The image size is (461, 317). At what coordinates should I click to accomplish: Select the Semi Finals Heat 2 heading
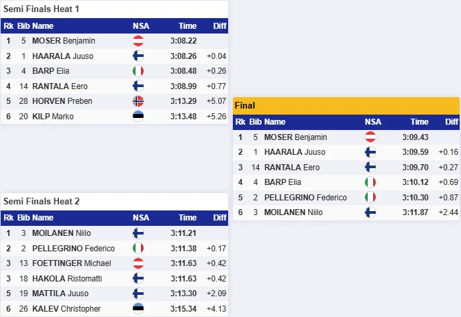pos(42,201)
